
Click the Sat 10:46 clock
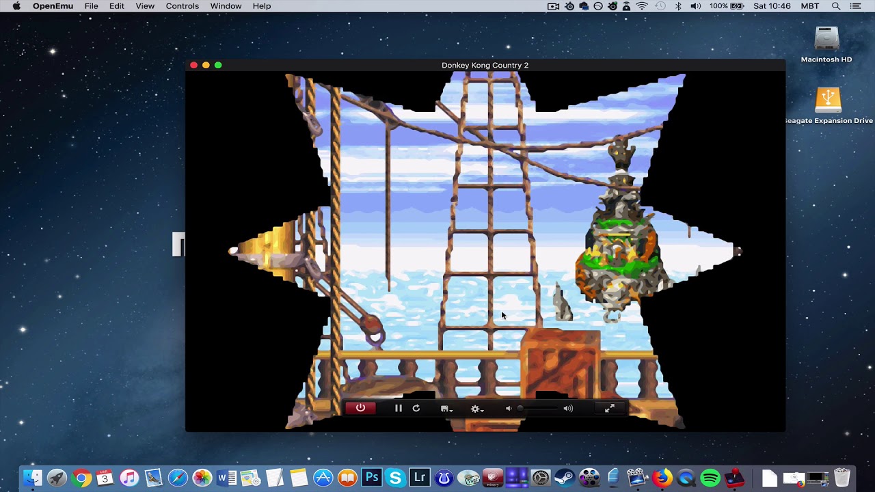pyautogui.click(x=772, y=6)
